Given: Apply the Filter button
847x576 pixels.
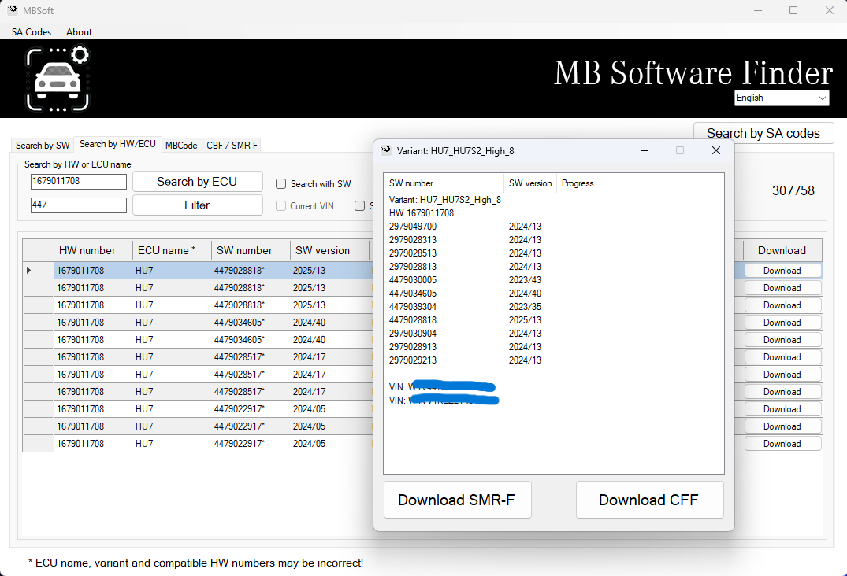Looking at the screenshot, I should 198,205.
